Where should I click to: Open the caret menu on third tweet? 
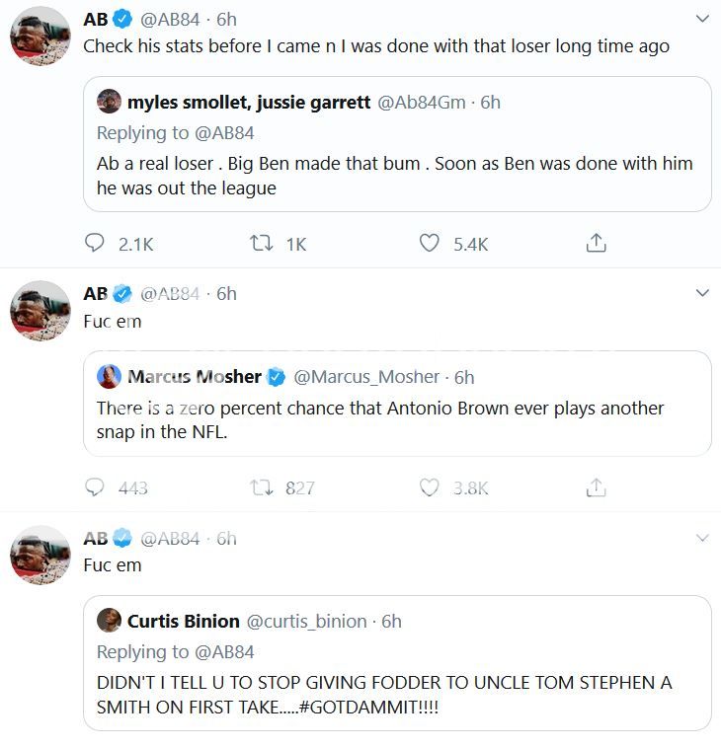pyautogui.click(x=702, y=538)
